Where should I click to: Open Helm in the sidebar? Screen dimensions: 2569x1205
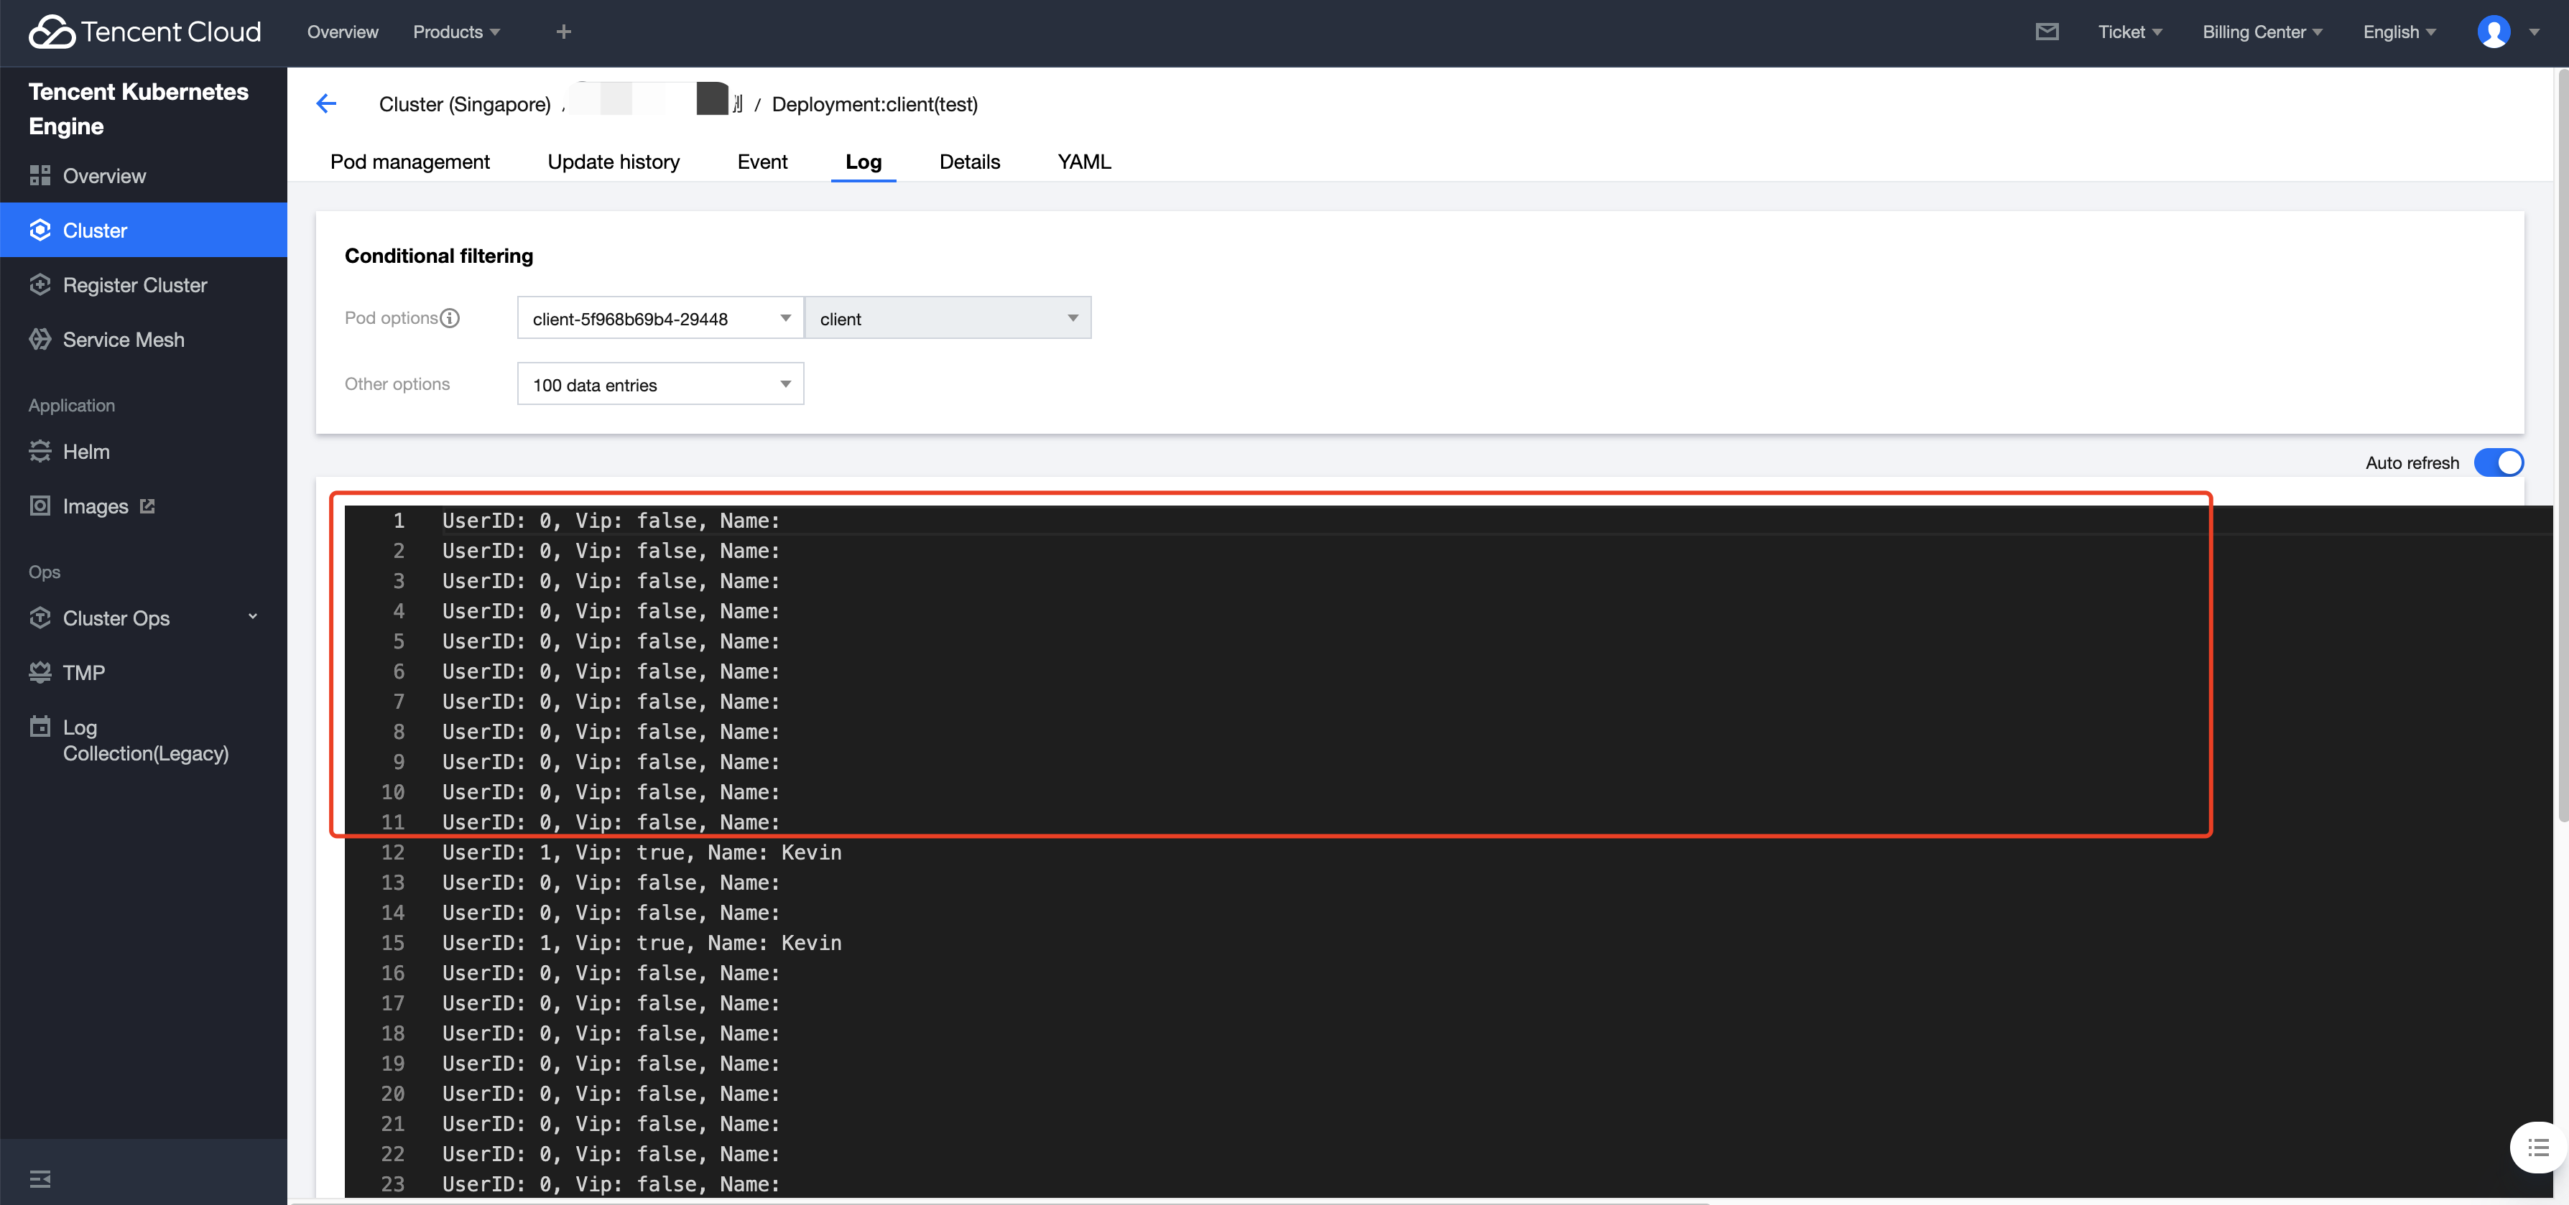[x=85, y=452]
